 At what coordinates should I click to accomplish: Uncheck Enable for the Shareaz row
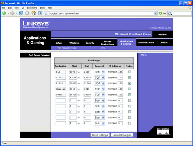click(x=129, y=89)
